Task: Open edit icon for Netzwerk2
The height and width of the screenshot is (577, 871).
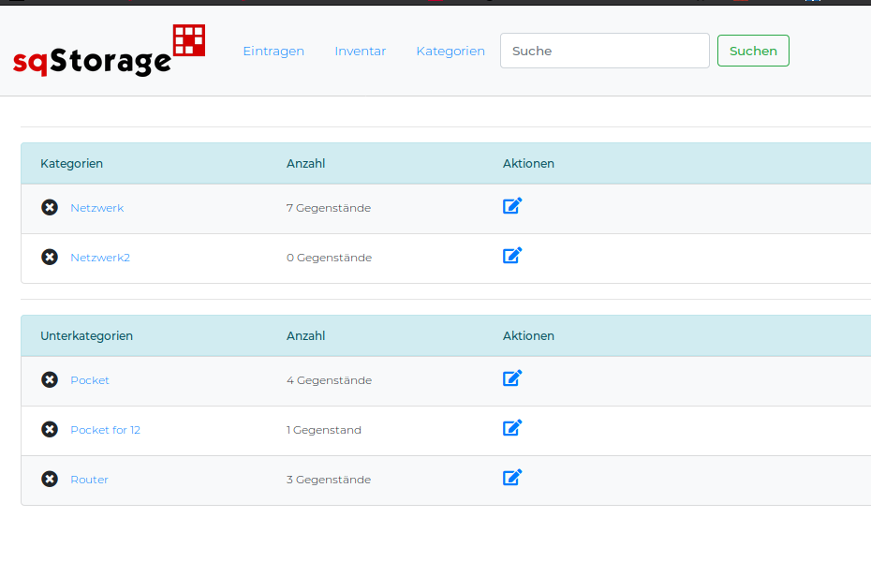Action: click(512, 256)
